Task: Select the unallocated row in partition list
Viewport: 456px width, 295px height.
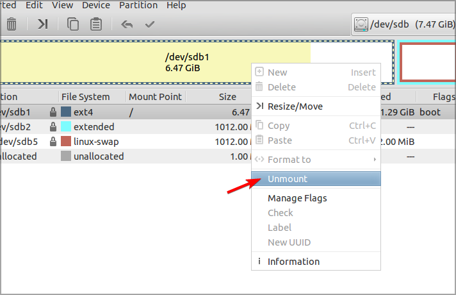Action: [x=96, y=156]
